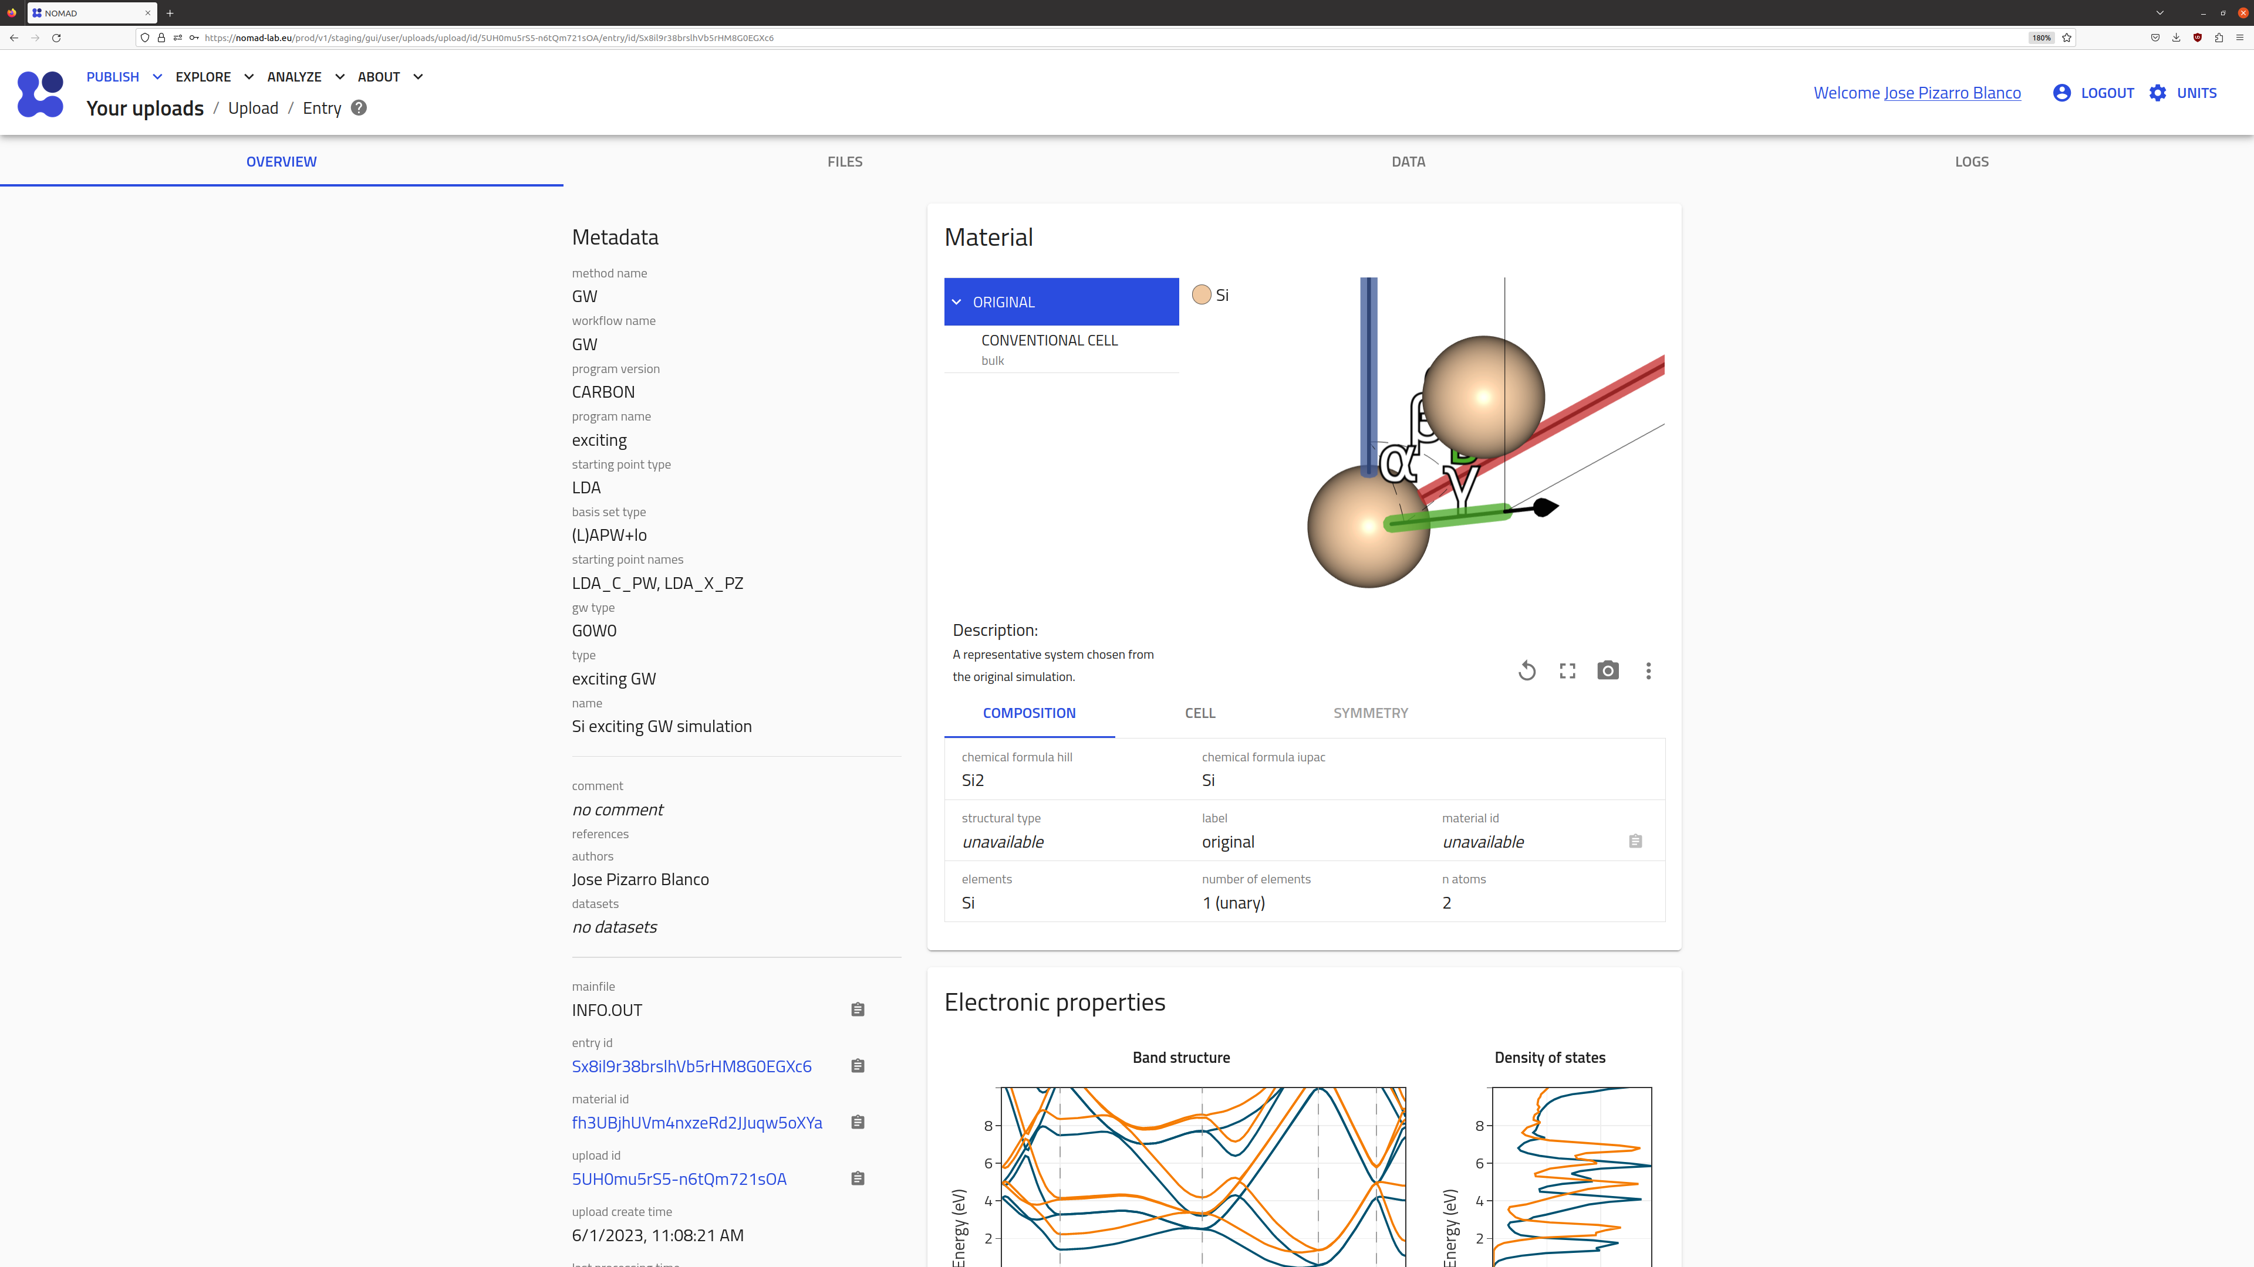Open the structure viewer three-dot options menu
Screen dimensions: 2254x1267
pyautogui.click(x=1648, y=670)
